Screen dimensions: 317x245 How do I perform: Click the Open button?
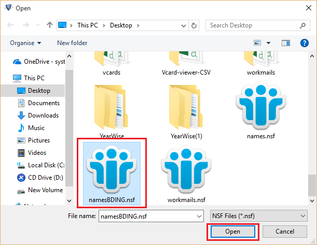(233, 232)
